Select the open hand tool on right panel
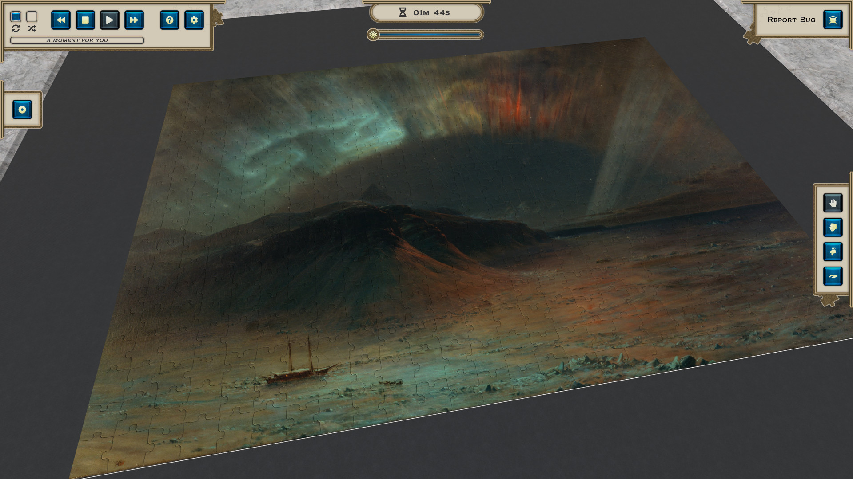 coord(833,203)
